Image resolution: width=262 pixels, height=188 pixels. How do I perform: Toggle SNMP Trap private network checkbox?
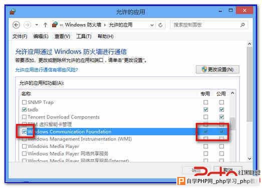click(x=206, y=102)
